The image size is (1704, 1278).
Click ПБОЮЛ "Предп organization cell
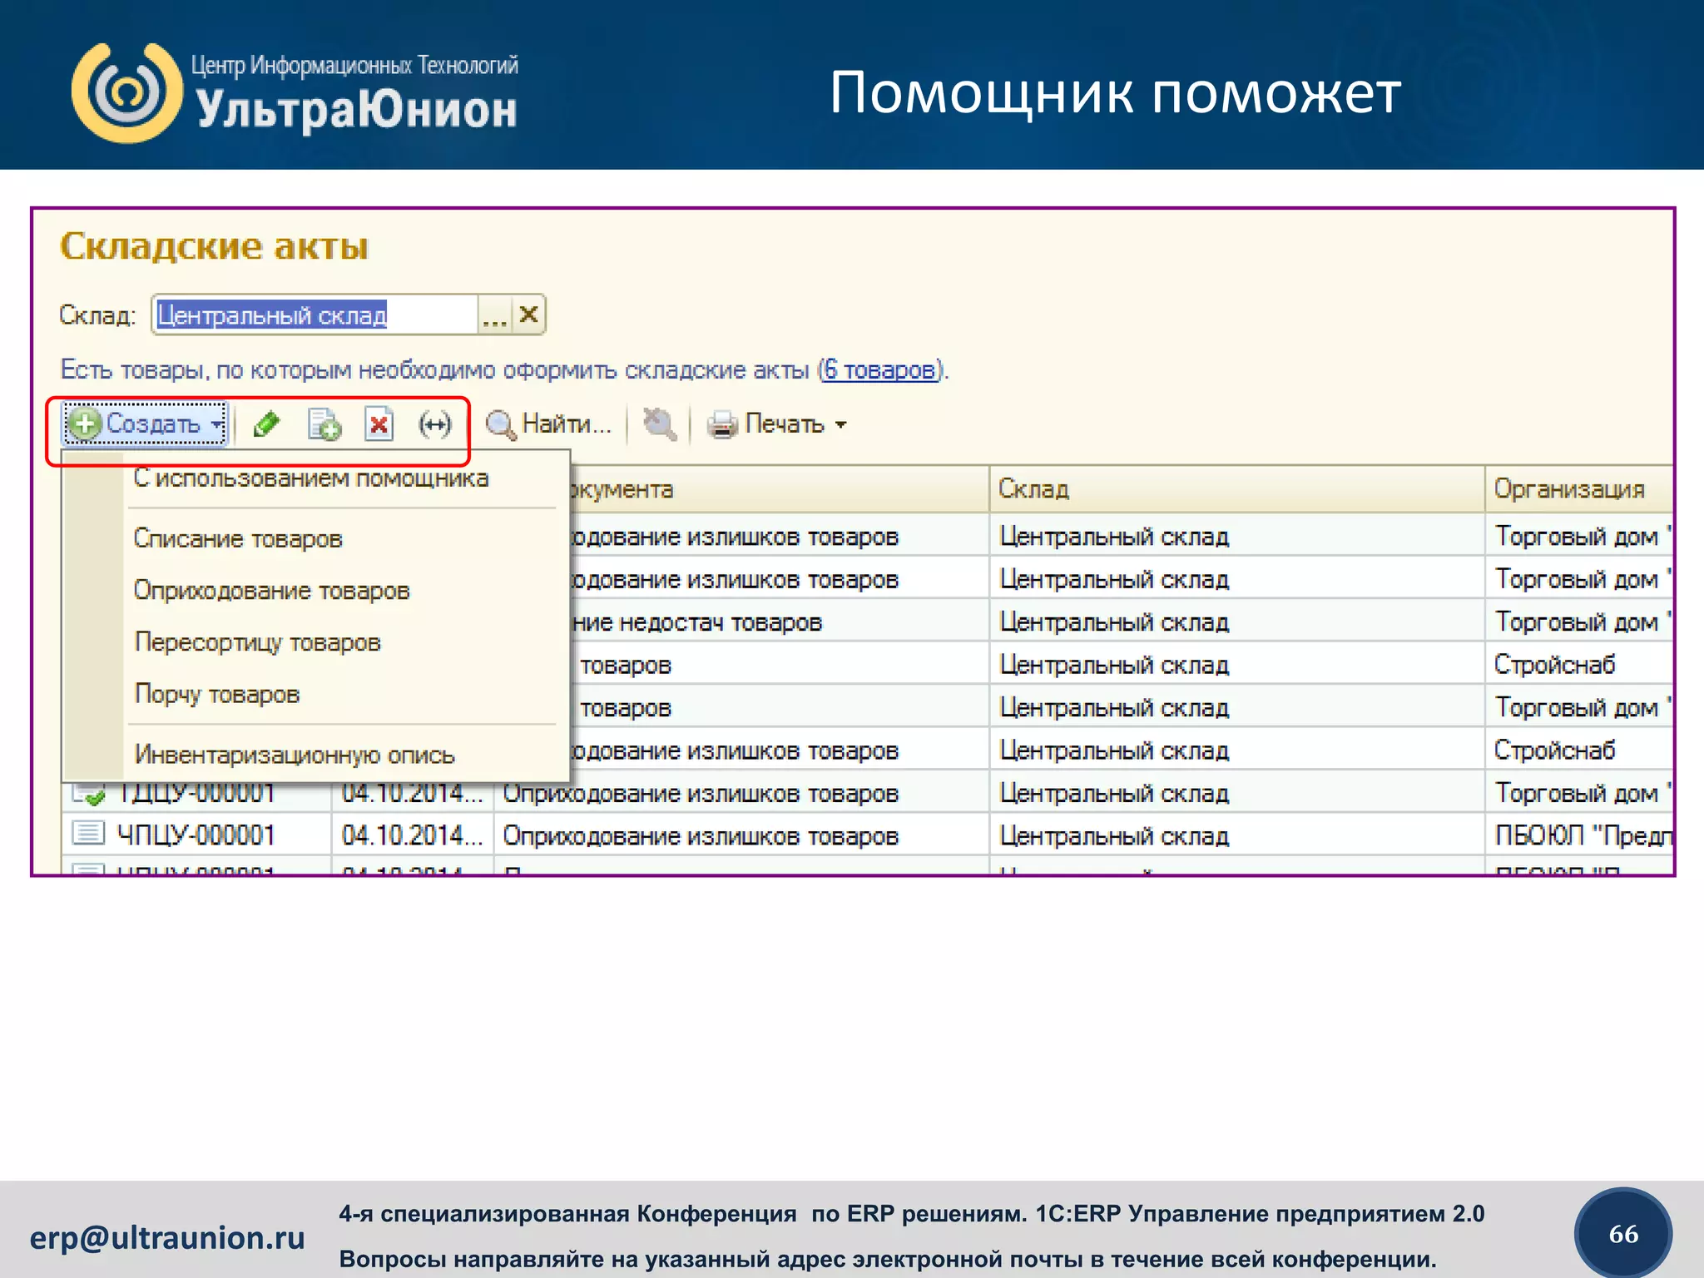pos(1579,835)
